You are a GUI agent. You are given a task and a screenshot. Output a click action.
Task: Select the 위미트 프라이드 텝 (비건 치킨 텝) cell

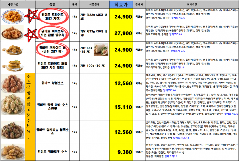pos(52,50)
